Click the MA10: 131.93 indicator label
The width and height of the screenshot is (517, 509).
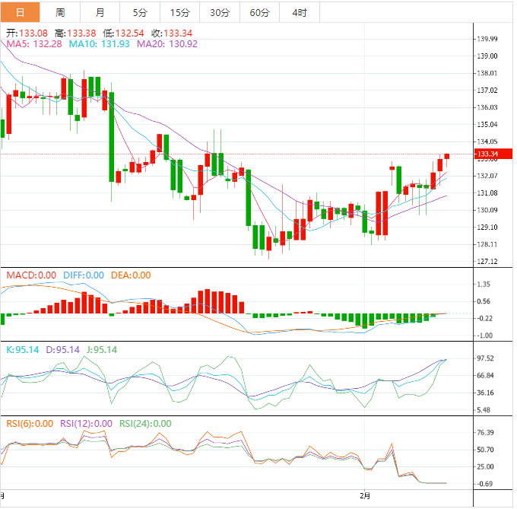click(x=100, y=44)
